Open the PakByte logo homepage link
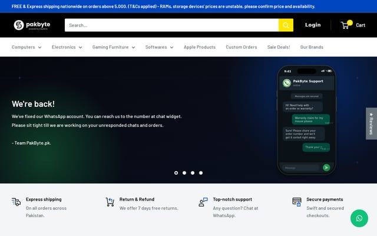 point(32,25)
